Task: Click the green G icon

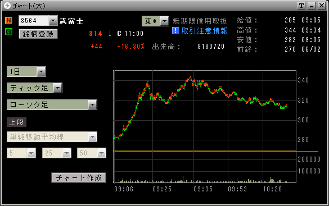Action: 8,32
